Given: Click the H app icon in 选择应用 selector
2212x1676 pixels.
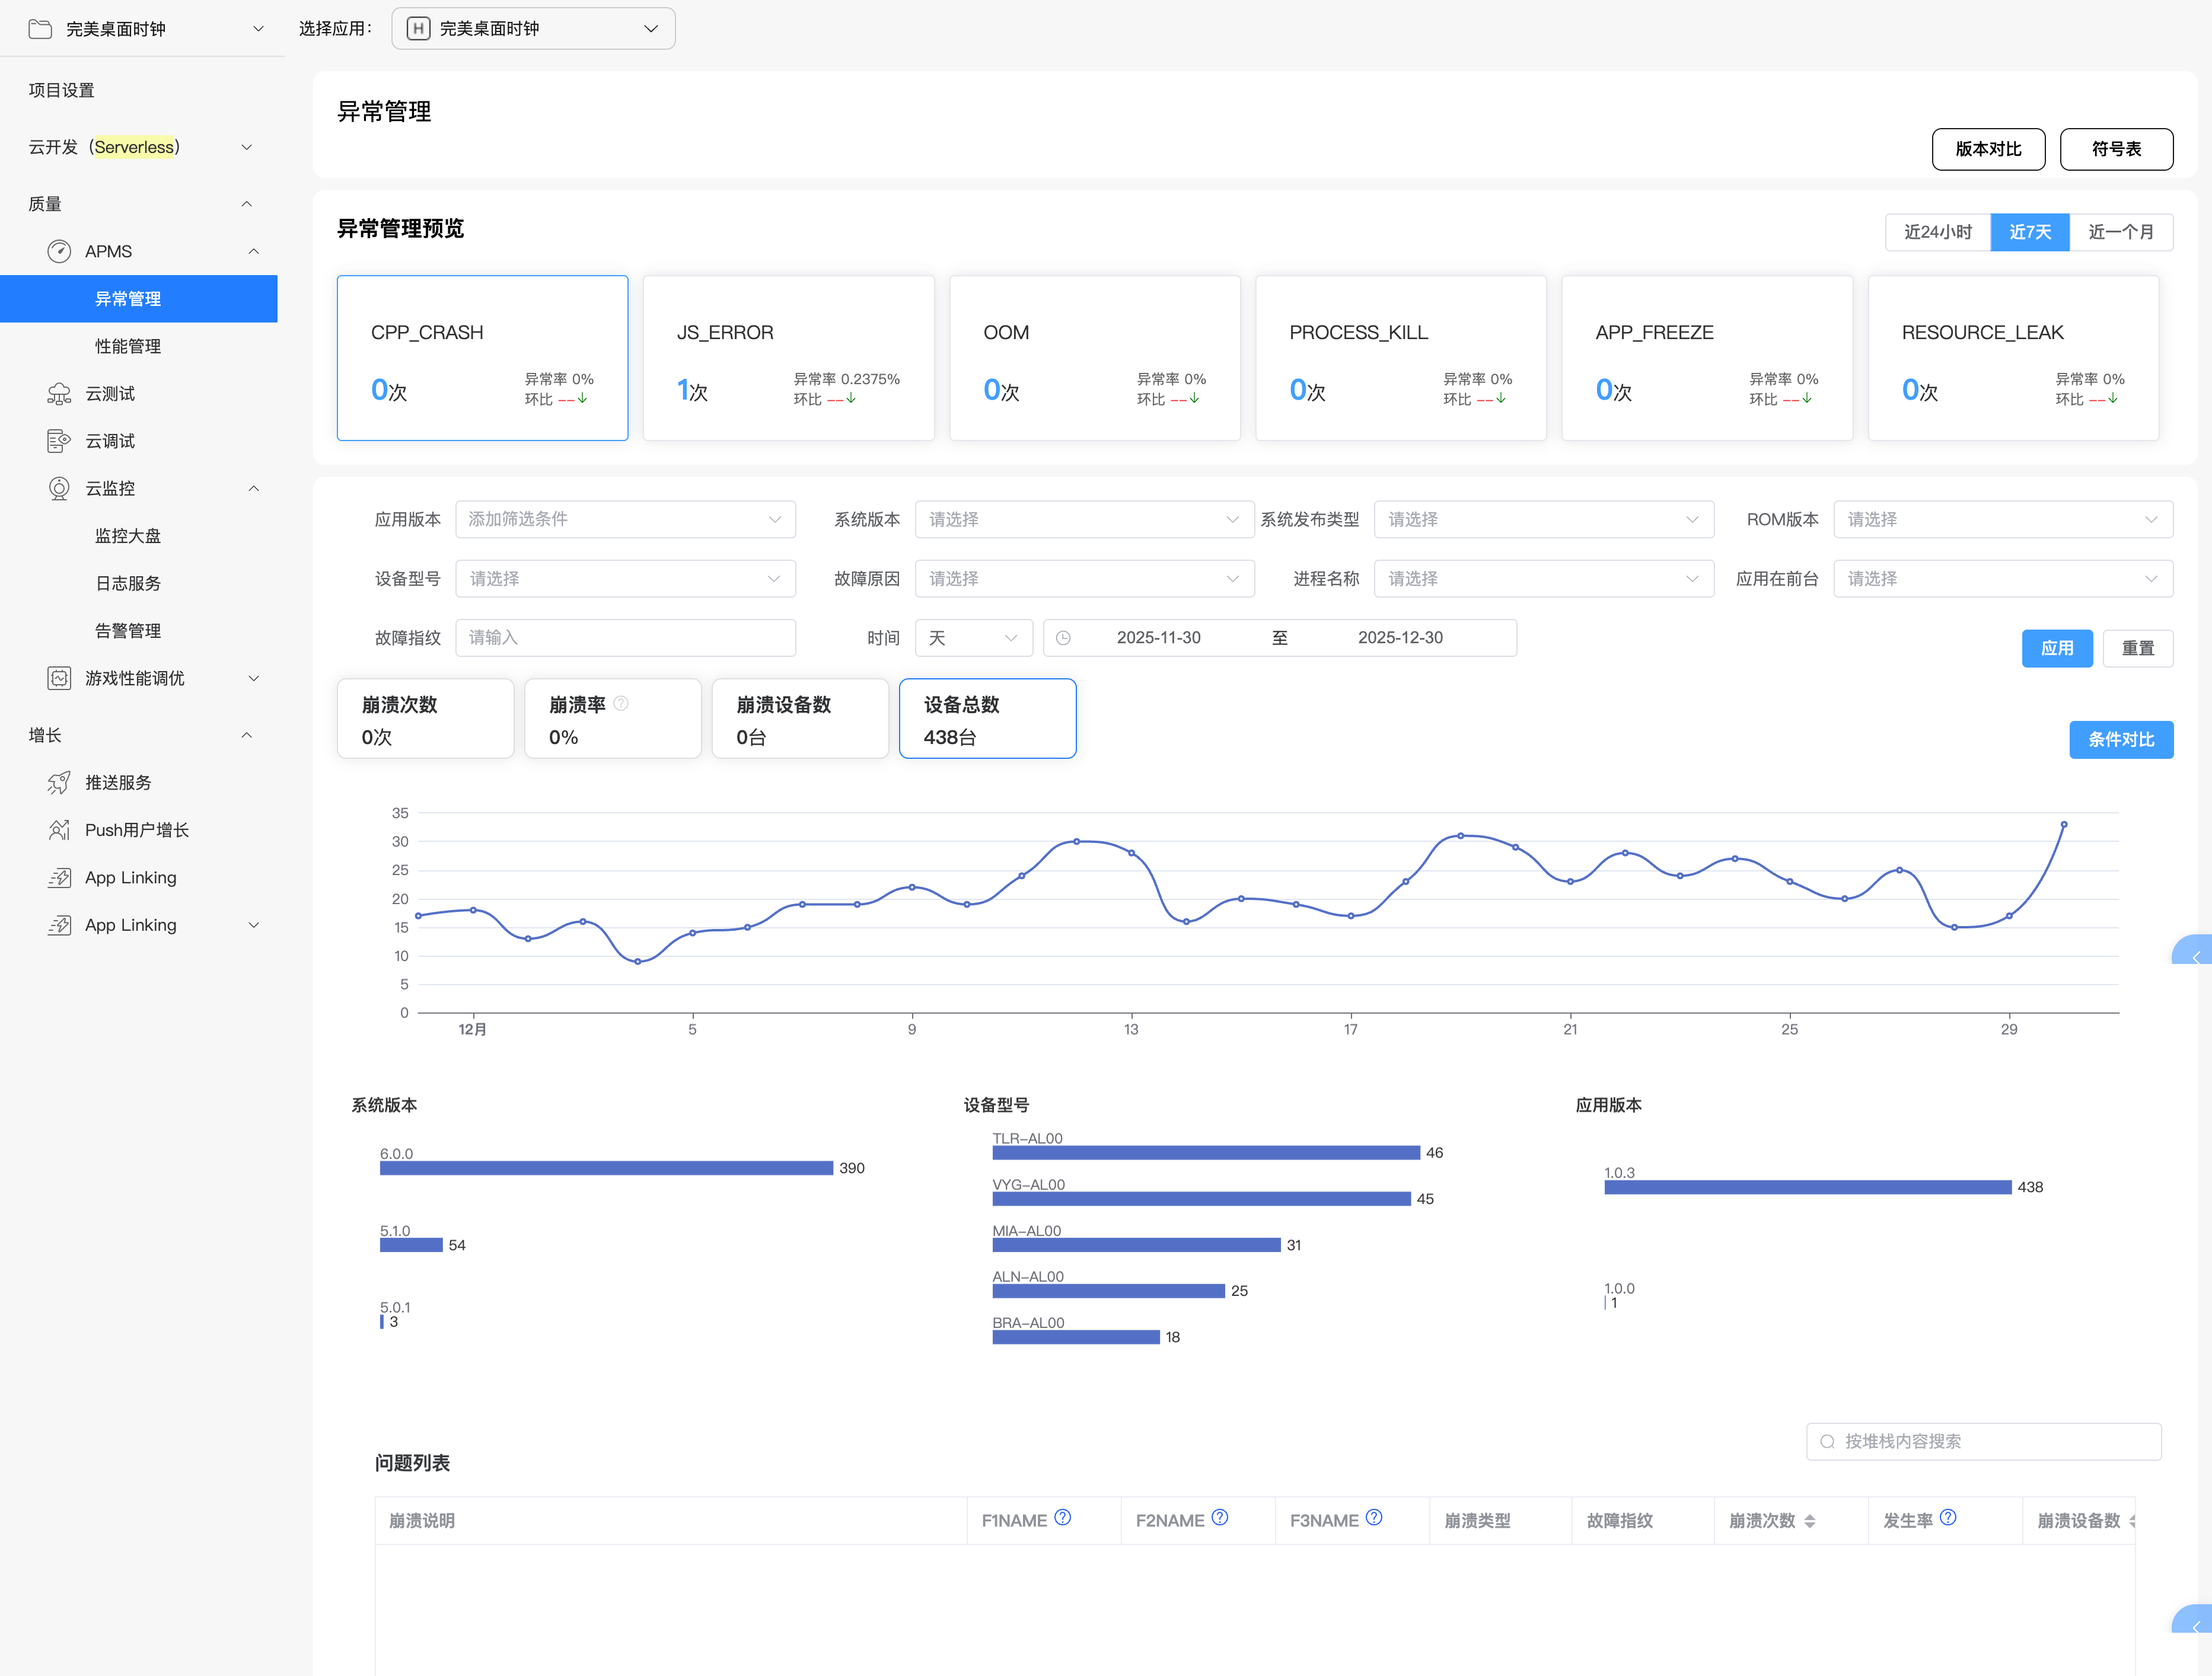Looking at the screenshot, I should pos(418,28).
